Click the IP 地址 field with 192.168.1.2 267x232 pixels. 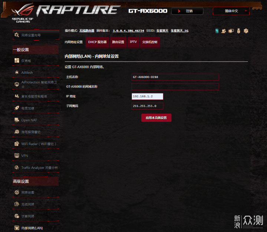pyautogui.click(x=147, y=96)
